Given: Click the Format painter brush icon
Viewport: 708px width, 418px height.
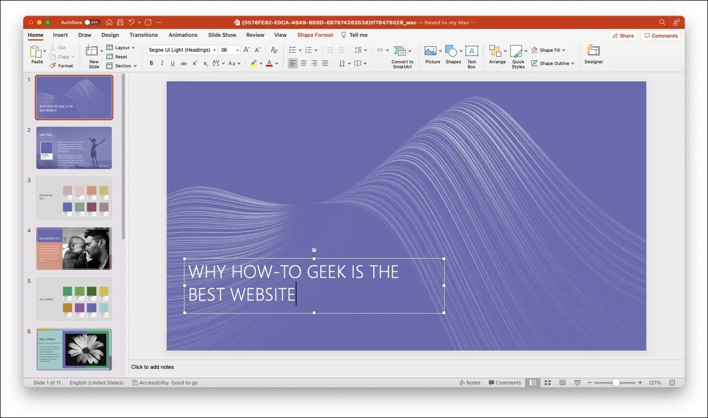Looking at the screenshot, I should coord(53,66).
